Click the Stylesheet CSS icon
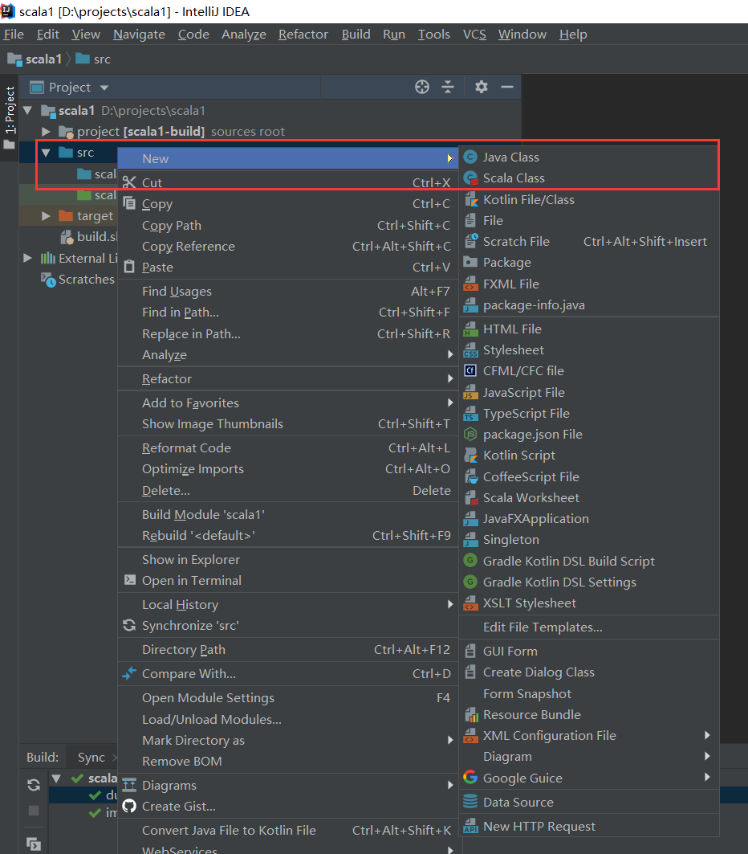The width and height of the screenshot is (748, 854). [x=470, y=350]
